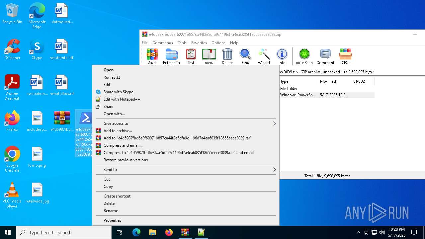Select Share with Skype entry

[186, 92]
